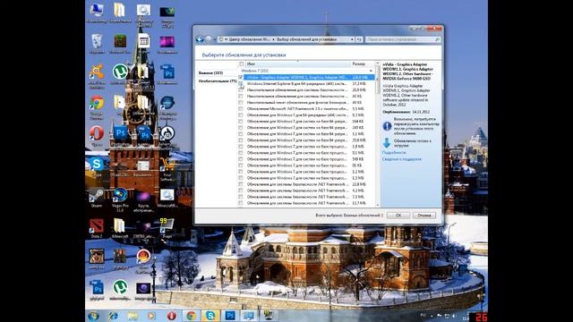Click the update list scroll-up arrow
Viewport: 573px width, 322px height.
point(378,64)
